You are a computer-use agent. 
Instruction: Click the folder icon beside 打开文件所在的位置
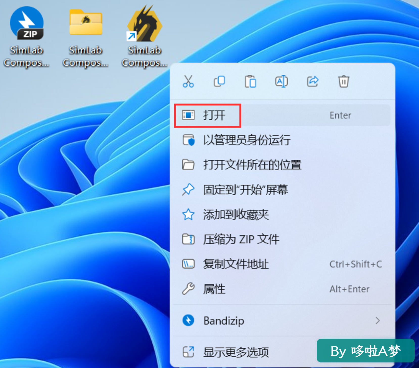click(188, 165)
